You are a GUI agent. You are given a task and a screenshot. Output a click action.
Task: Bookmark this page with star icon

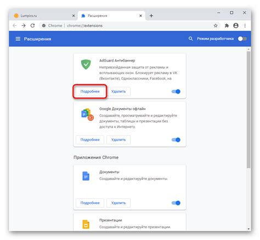click(x=216, y=26)
